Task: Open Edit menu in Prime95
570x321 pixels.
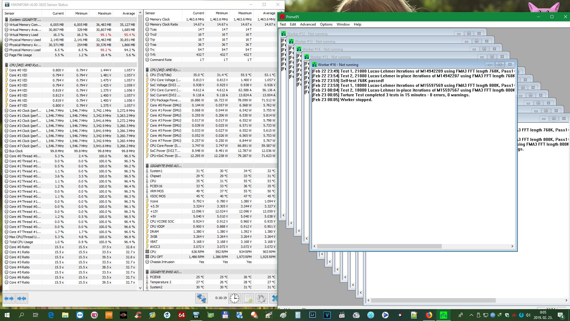Action: point(293,24)
